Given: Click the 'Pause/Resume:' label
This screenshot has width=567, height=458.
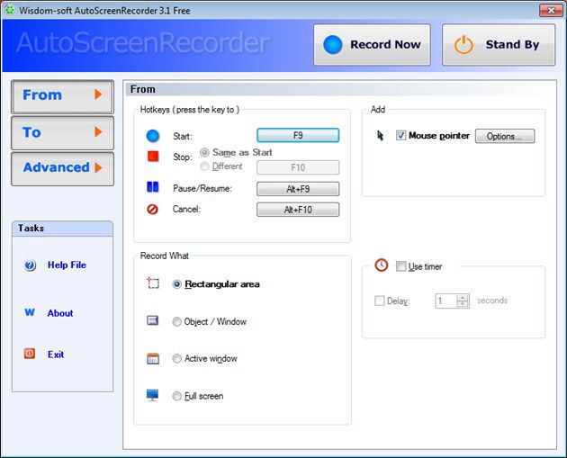Looking at the screenshot, I should pos(202,189).
